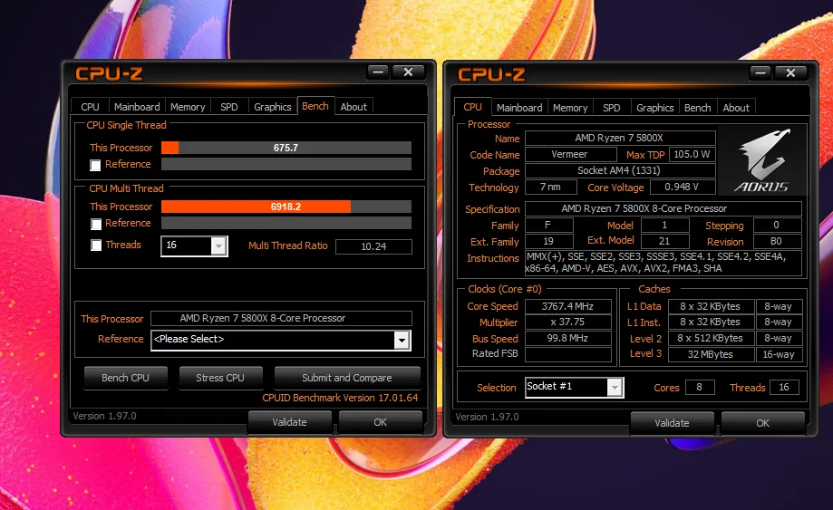Expand the Reference <Please Select> dropdown
Image resolution: width=833 pixels, height=510 pixels.
click(x=402, y=340)
